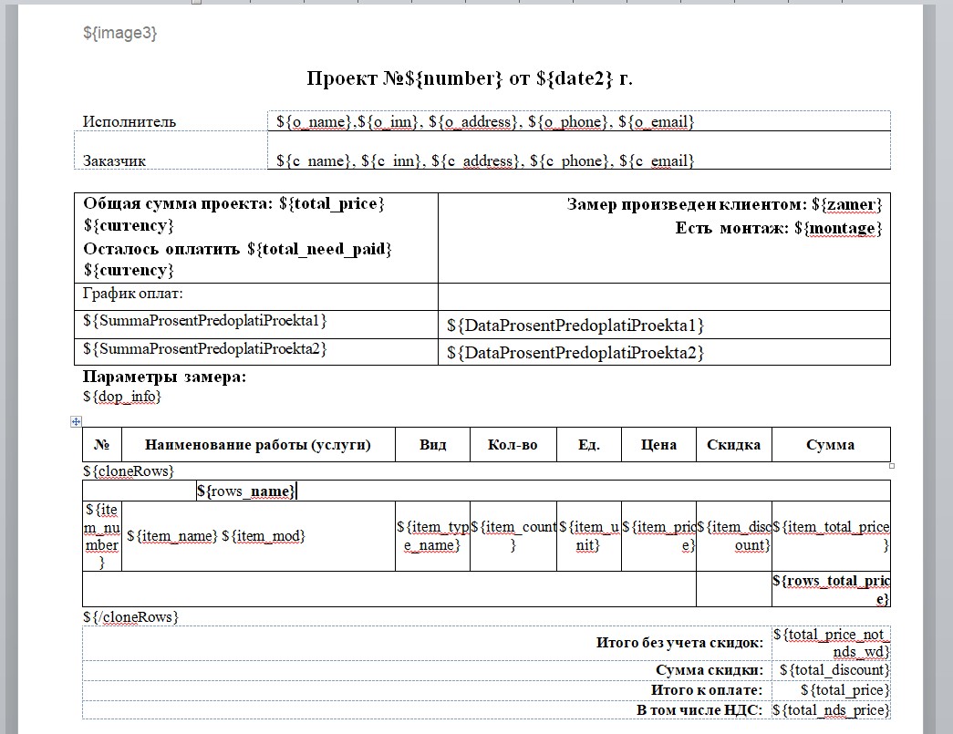This screenshot has height=734, width=953.
Task: Click the ${dop_info} placeholder line
Action: click(x=122, y=397)
